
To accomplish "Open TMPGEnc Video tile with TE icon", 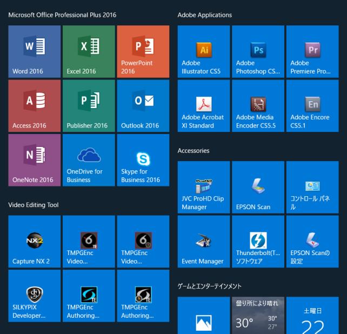I will tap(89, 242).
